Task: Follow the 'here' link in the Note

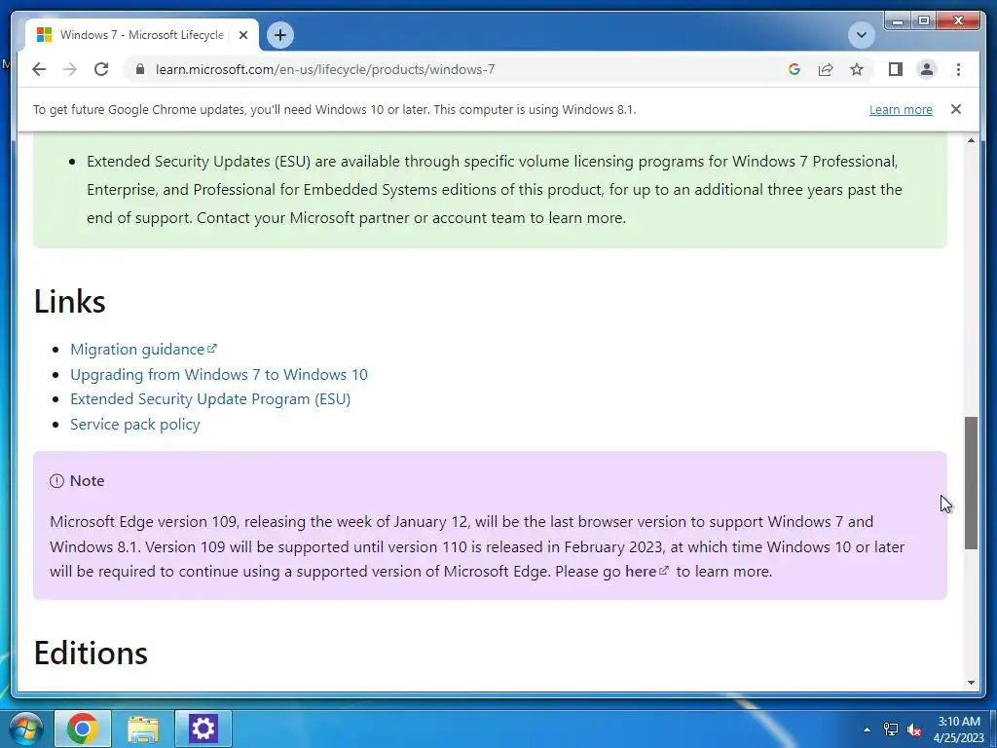Action: (646, 571)
